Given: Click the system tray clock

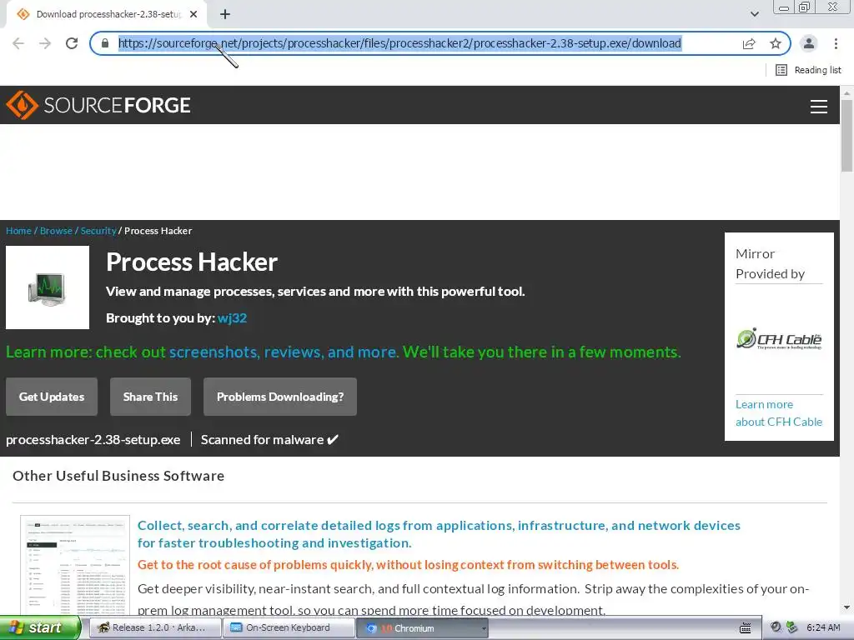Looking at the screenshot, I should click(823, 627).
